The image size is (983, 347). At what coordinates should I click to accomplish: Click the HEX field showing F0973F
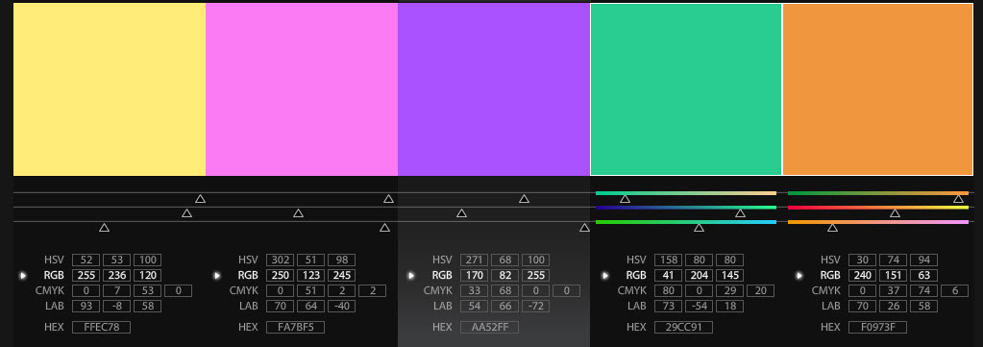coord(877,327)
